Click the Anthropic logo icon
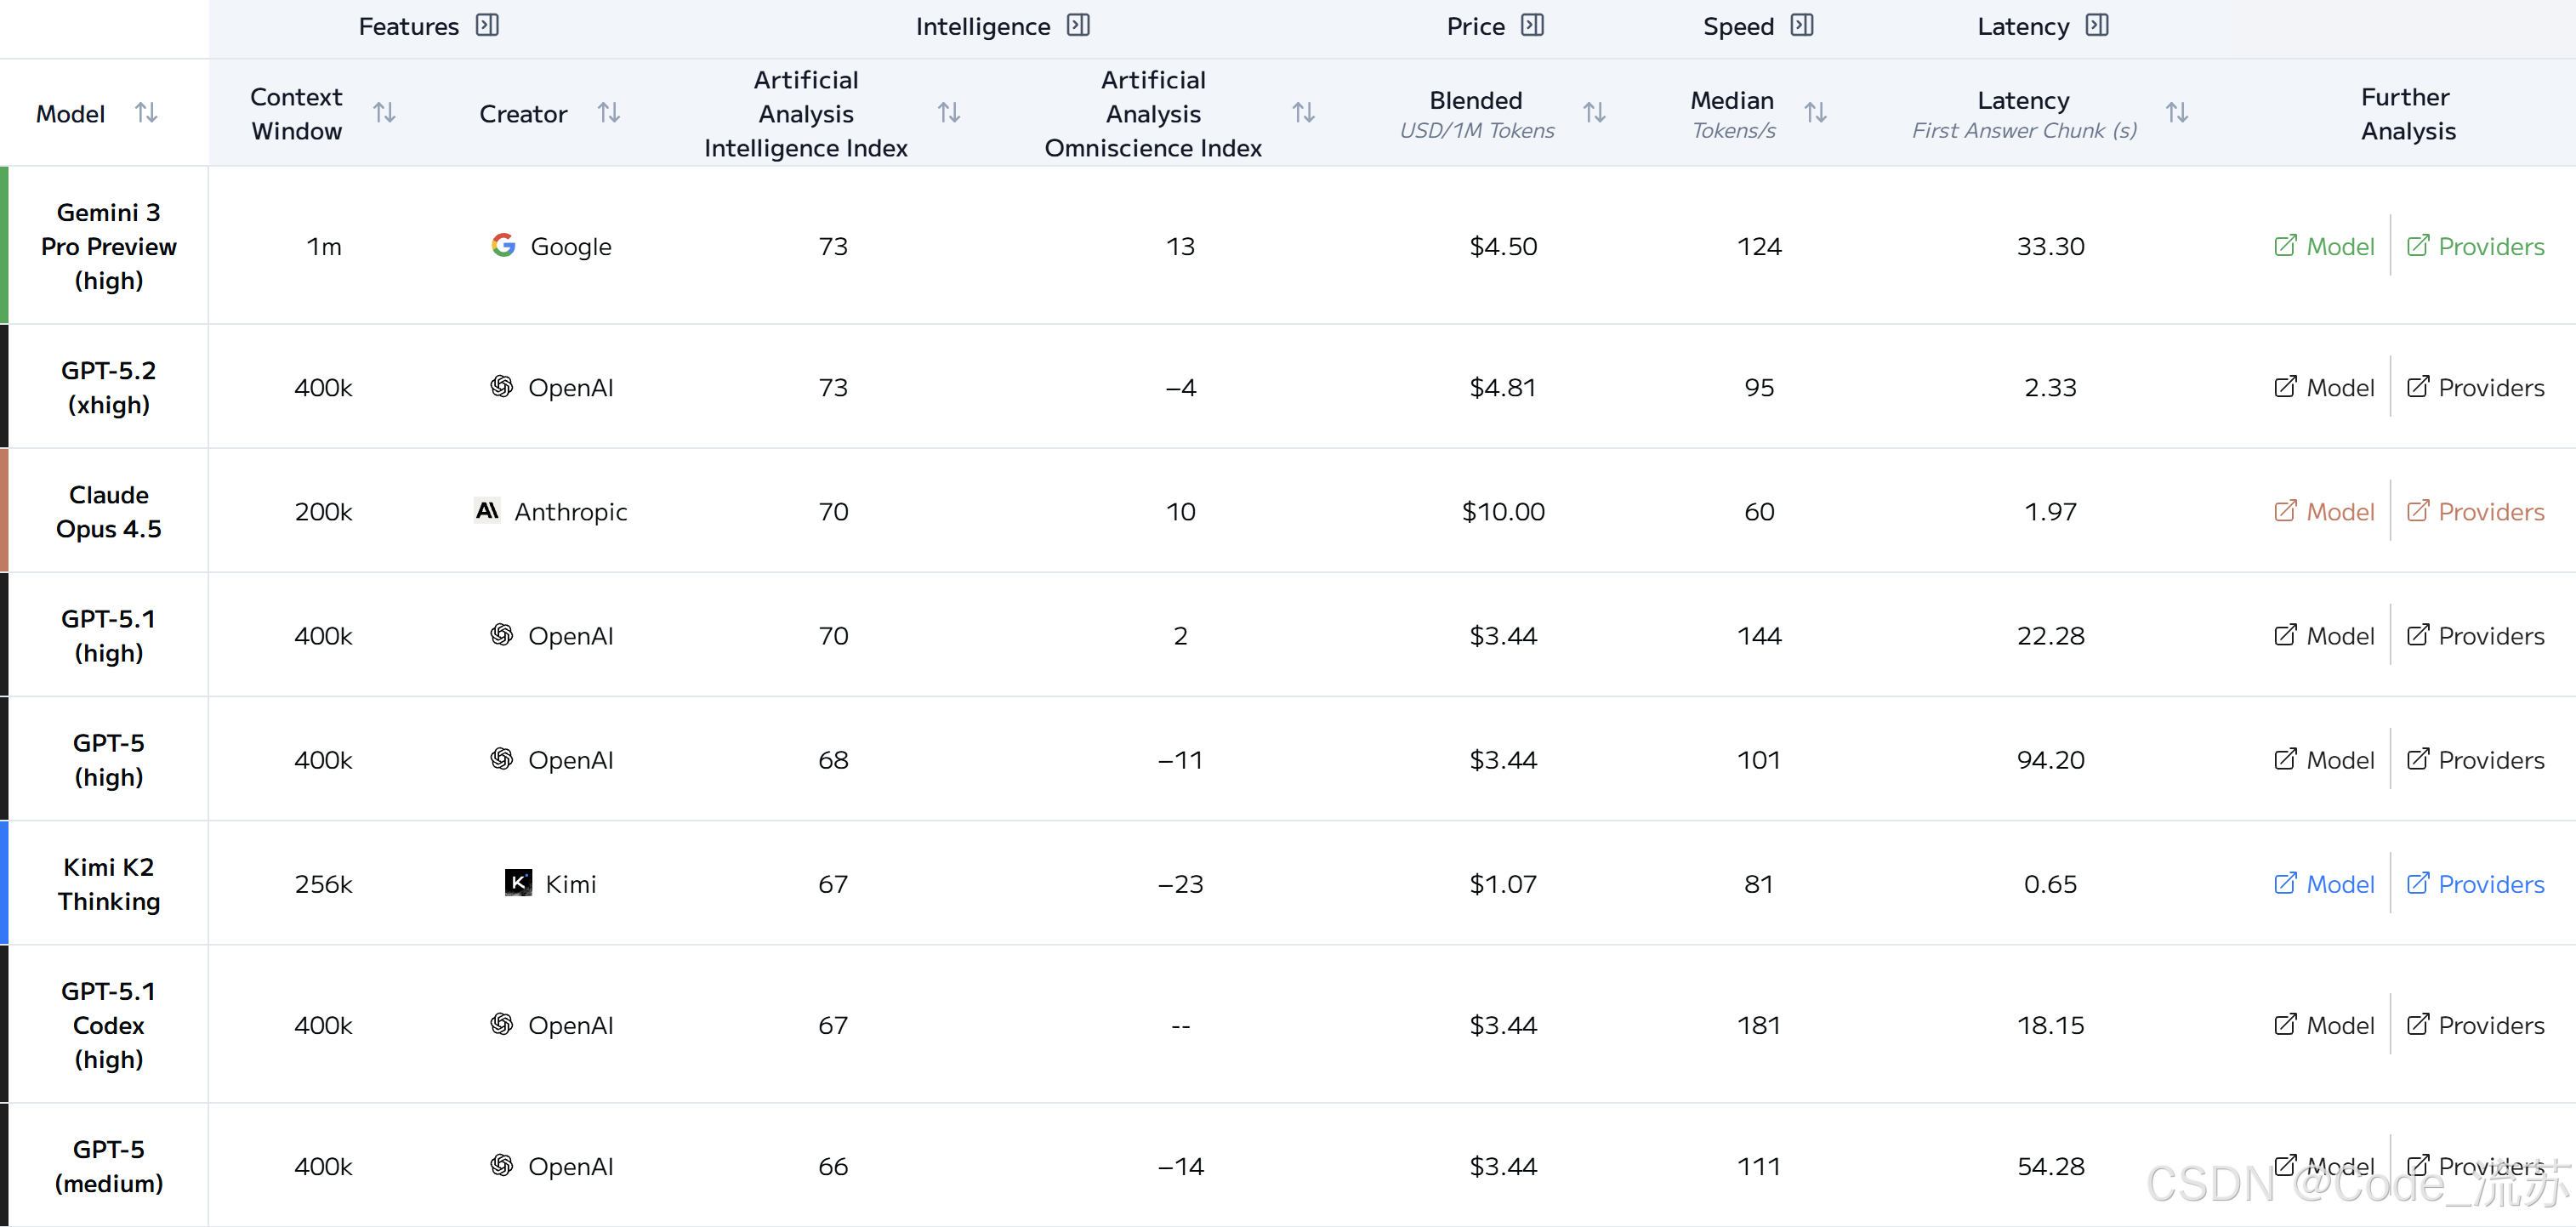The height and width of the screenshot is (1227, 2576). pyautogui.click(x=487, y=511)
